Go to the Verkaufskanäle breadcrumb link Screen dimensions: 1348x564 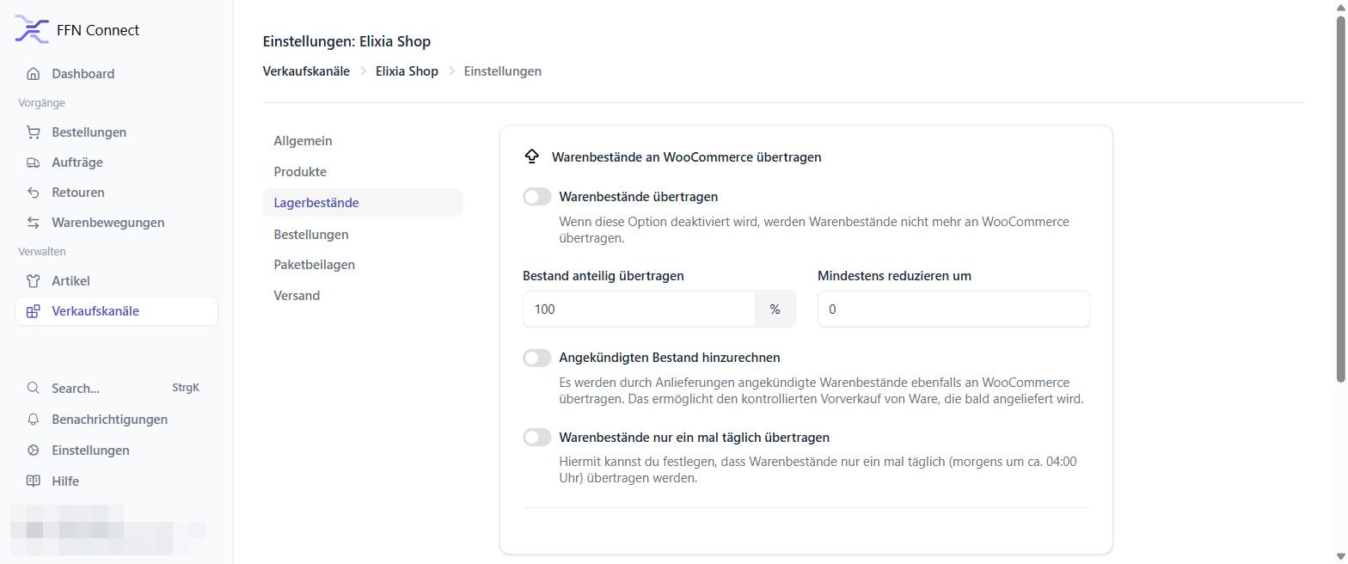click(x=306, y=71)
